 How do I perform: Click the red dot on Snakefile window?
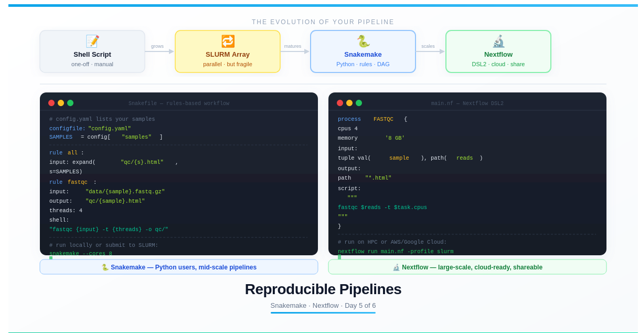[51, 103]
